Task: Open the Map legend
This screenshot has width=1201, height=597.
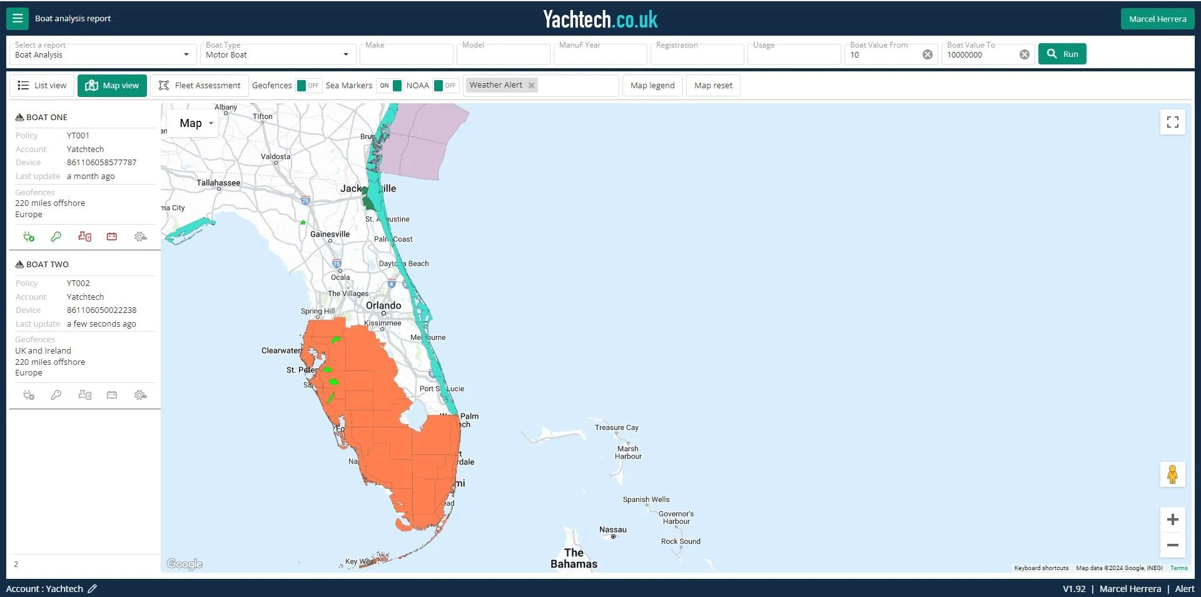Action: (652, 86)
